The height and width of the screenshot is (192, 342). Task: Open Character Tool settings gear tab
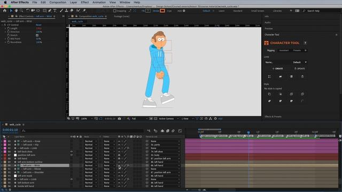coord(306,50)
